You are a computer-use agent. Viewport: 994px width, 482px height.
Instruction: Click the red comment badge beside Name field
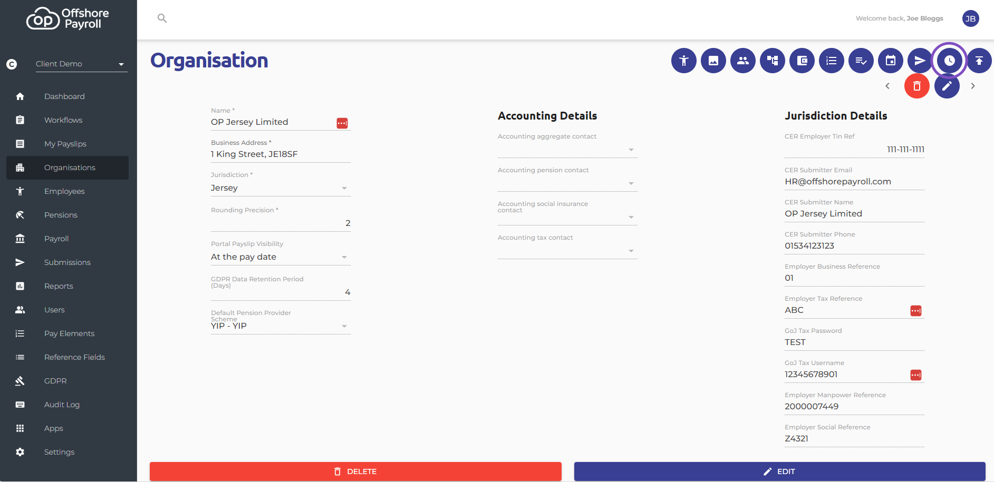click(x=342, y=123)
